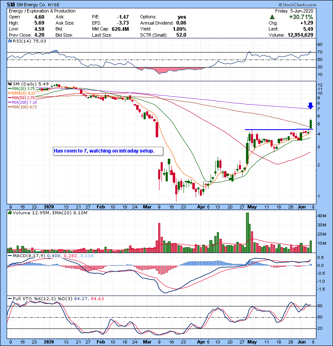Click the candlestick icon beside SM (Daily)
This screenshot has width=333, height=346.
coord(10,84)
